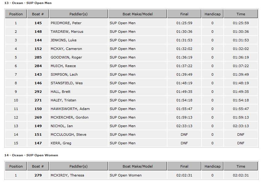Click boat number 285
The height and width of the screenshot is (182, 263).
38,57
